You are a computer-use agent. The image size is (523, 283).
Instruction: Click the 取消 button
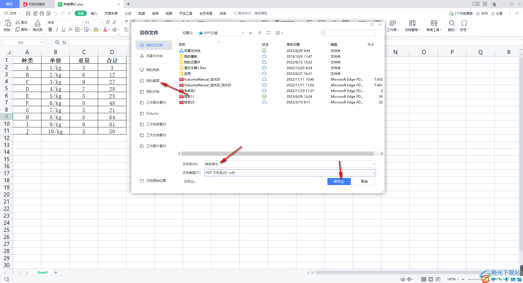click(x=364, y=182)
